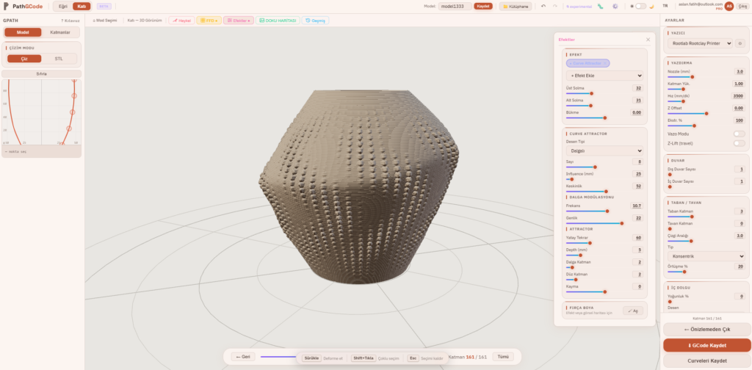Select STL drawing mode
752x370 pixels.
point(59,59)
